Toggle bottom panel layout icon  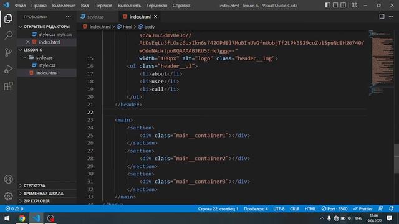(x=335, y=5)
